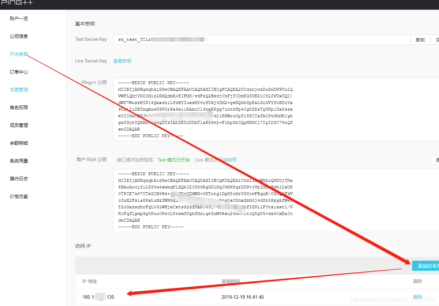Screen dimensions: 439x306
Task: Open 账户一览 in the sidebar
Action: [x=19, y=18]
